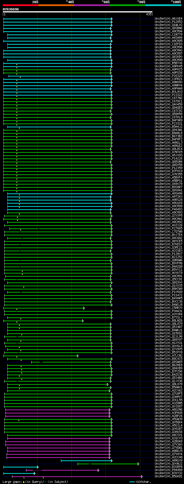This screenshot has height=484, width=184.
Task: Select the UniRef100_B3VY32 label
Action: tap(168, 473)
